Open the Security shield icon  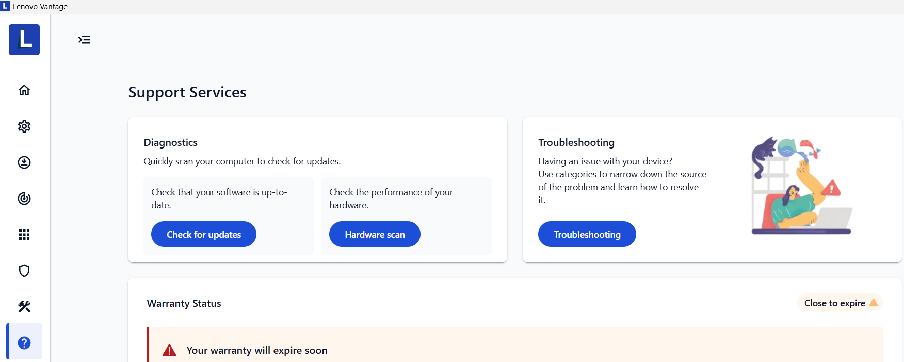24,271
